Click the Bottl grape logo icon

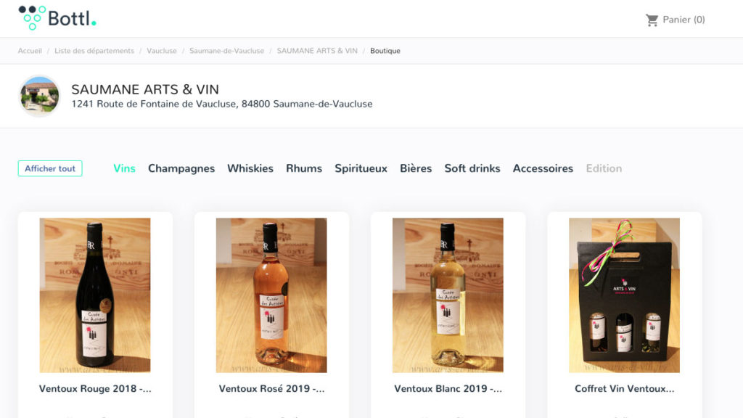coord(32,17)
